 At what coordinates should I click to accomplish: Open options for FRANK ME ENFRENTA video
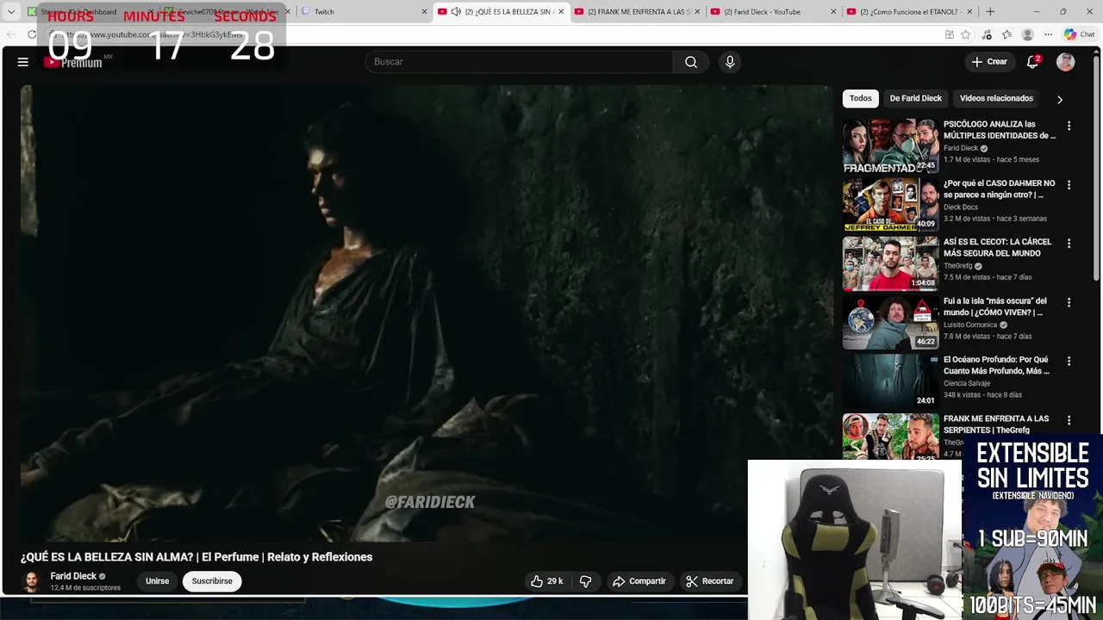click(x=1069, y=420)
